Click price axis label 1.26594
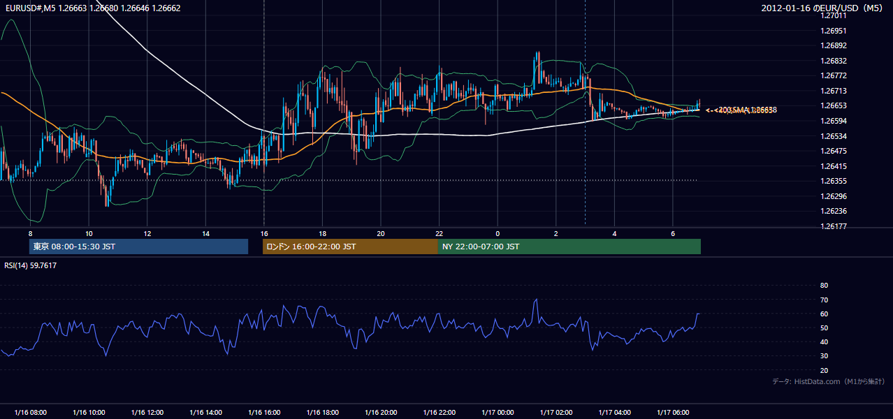Screen dimensions: 893x419 click(x=833, y=121)
